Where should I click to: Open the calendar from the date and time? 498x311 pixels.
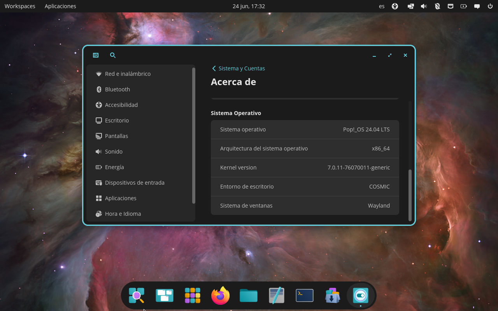249,6
